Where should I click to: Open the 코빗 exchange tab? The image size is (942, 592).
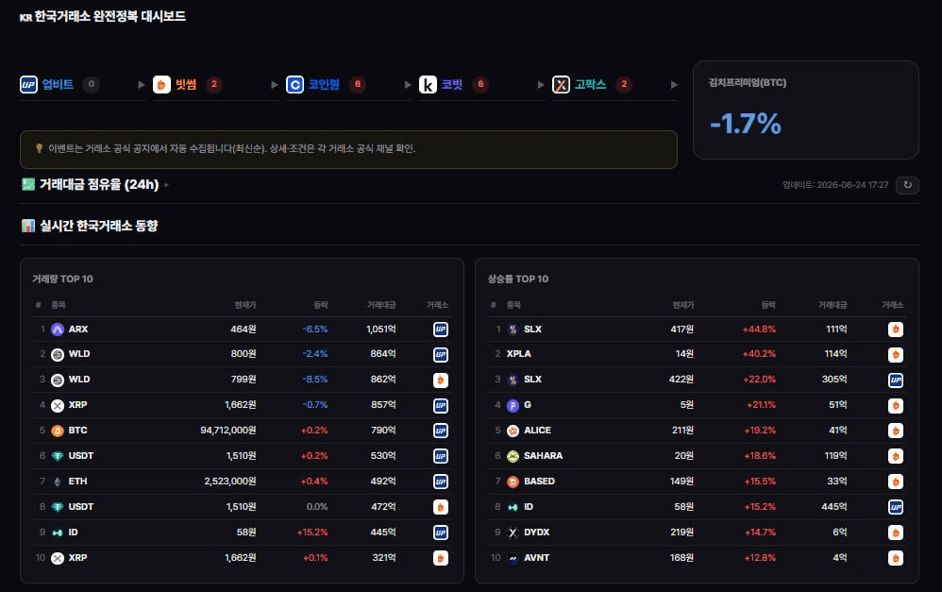click(x=452, y=85)
